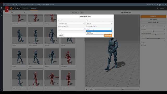Image resolution: width=167 pixels, height=94 pixels.
Task: Click the WALKING ON Y BOT title
Action: [x=126, y=13]
